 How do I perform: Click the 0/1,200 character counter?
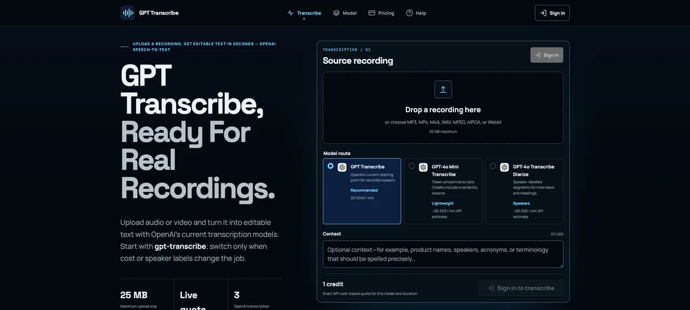coord(557,234)
